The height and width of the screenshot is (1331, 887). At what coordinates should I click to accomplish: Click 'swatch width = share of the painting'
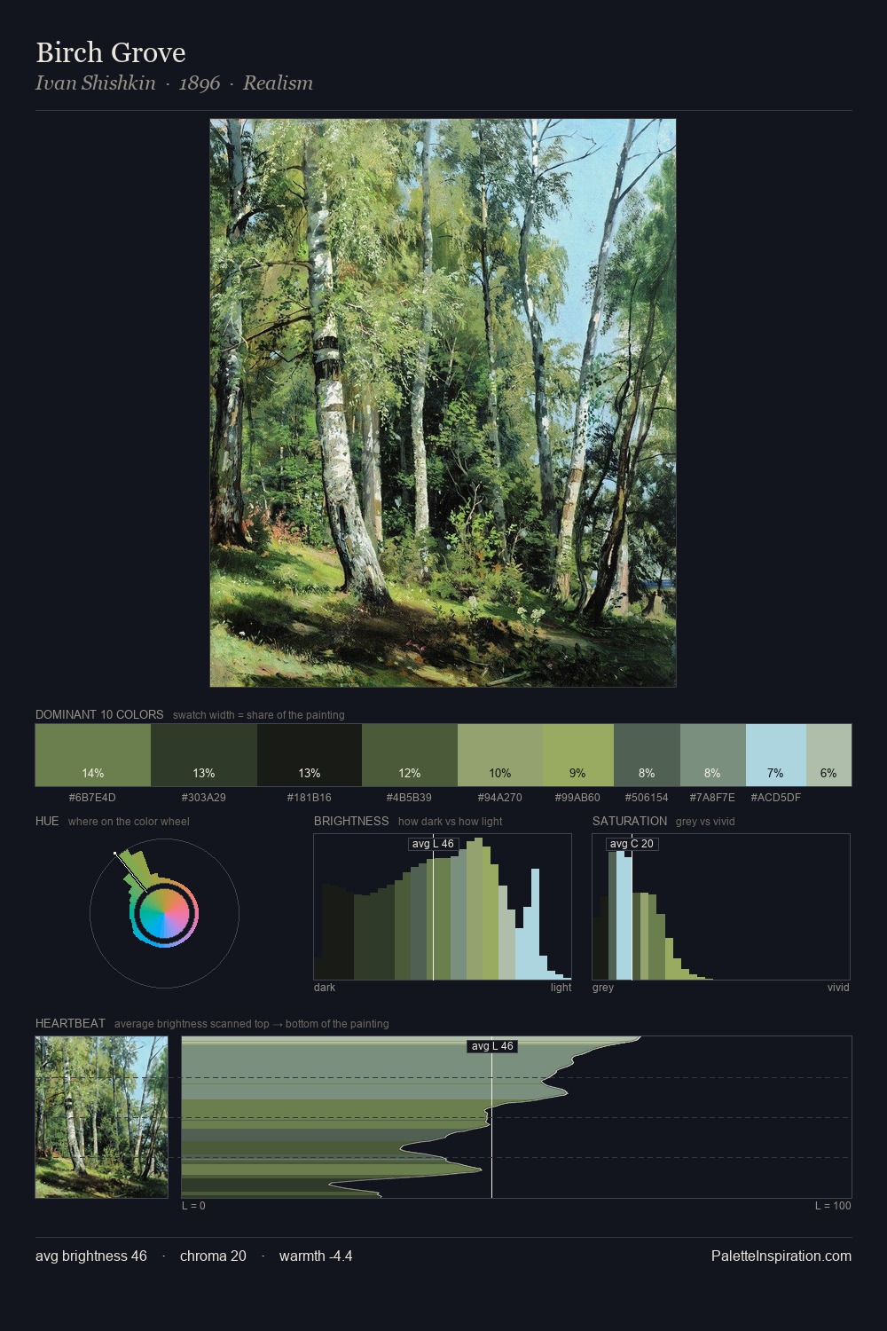259,714
